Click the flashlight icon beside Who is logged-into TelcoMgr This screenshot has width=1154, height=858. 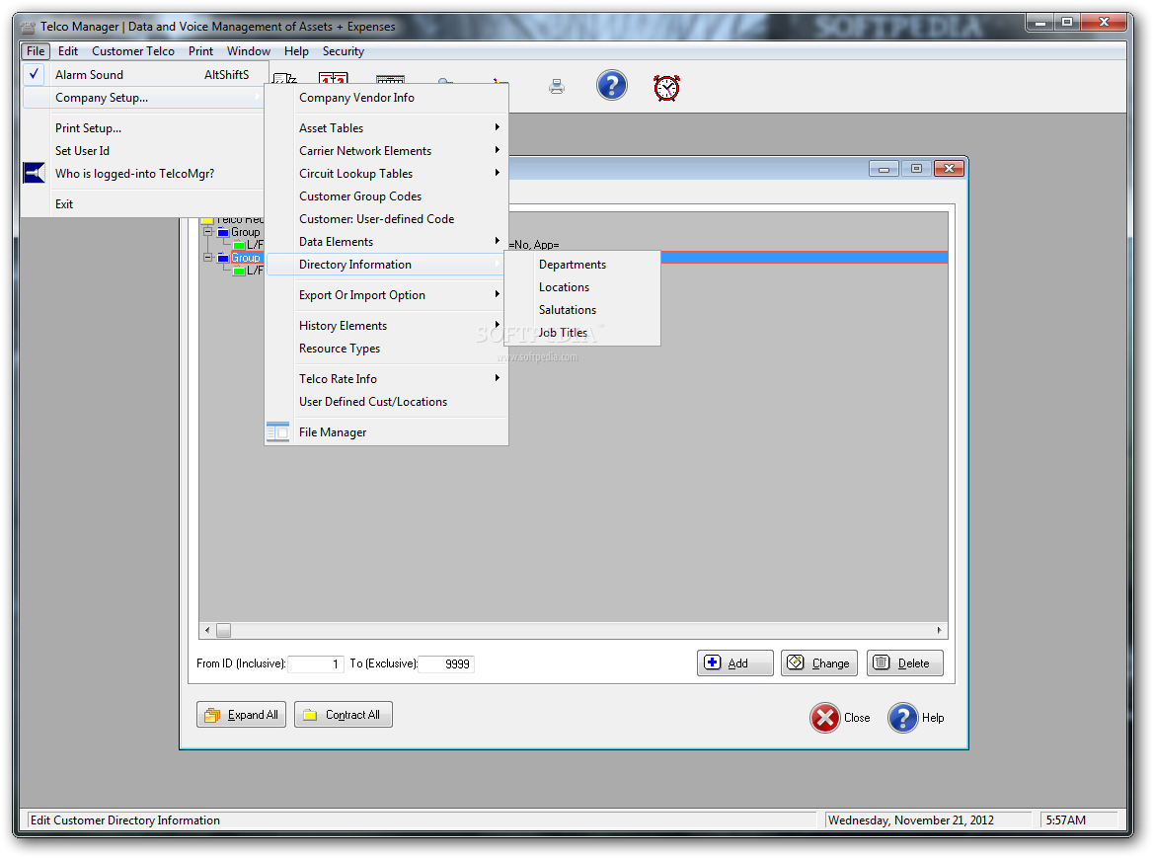[34, 173]
